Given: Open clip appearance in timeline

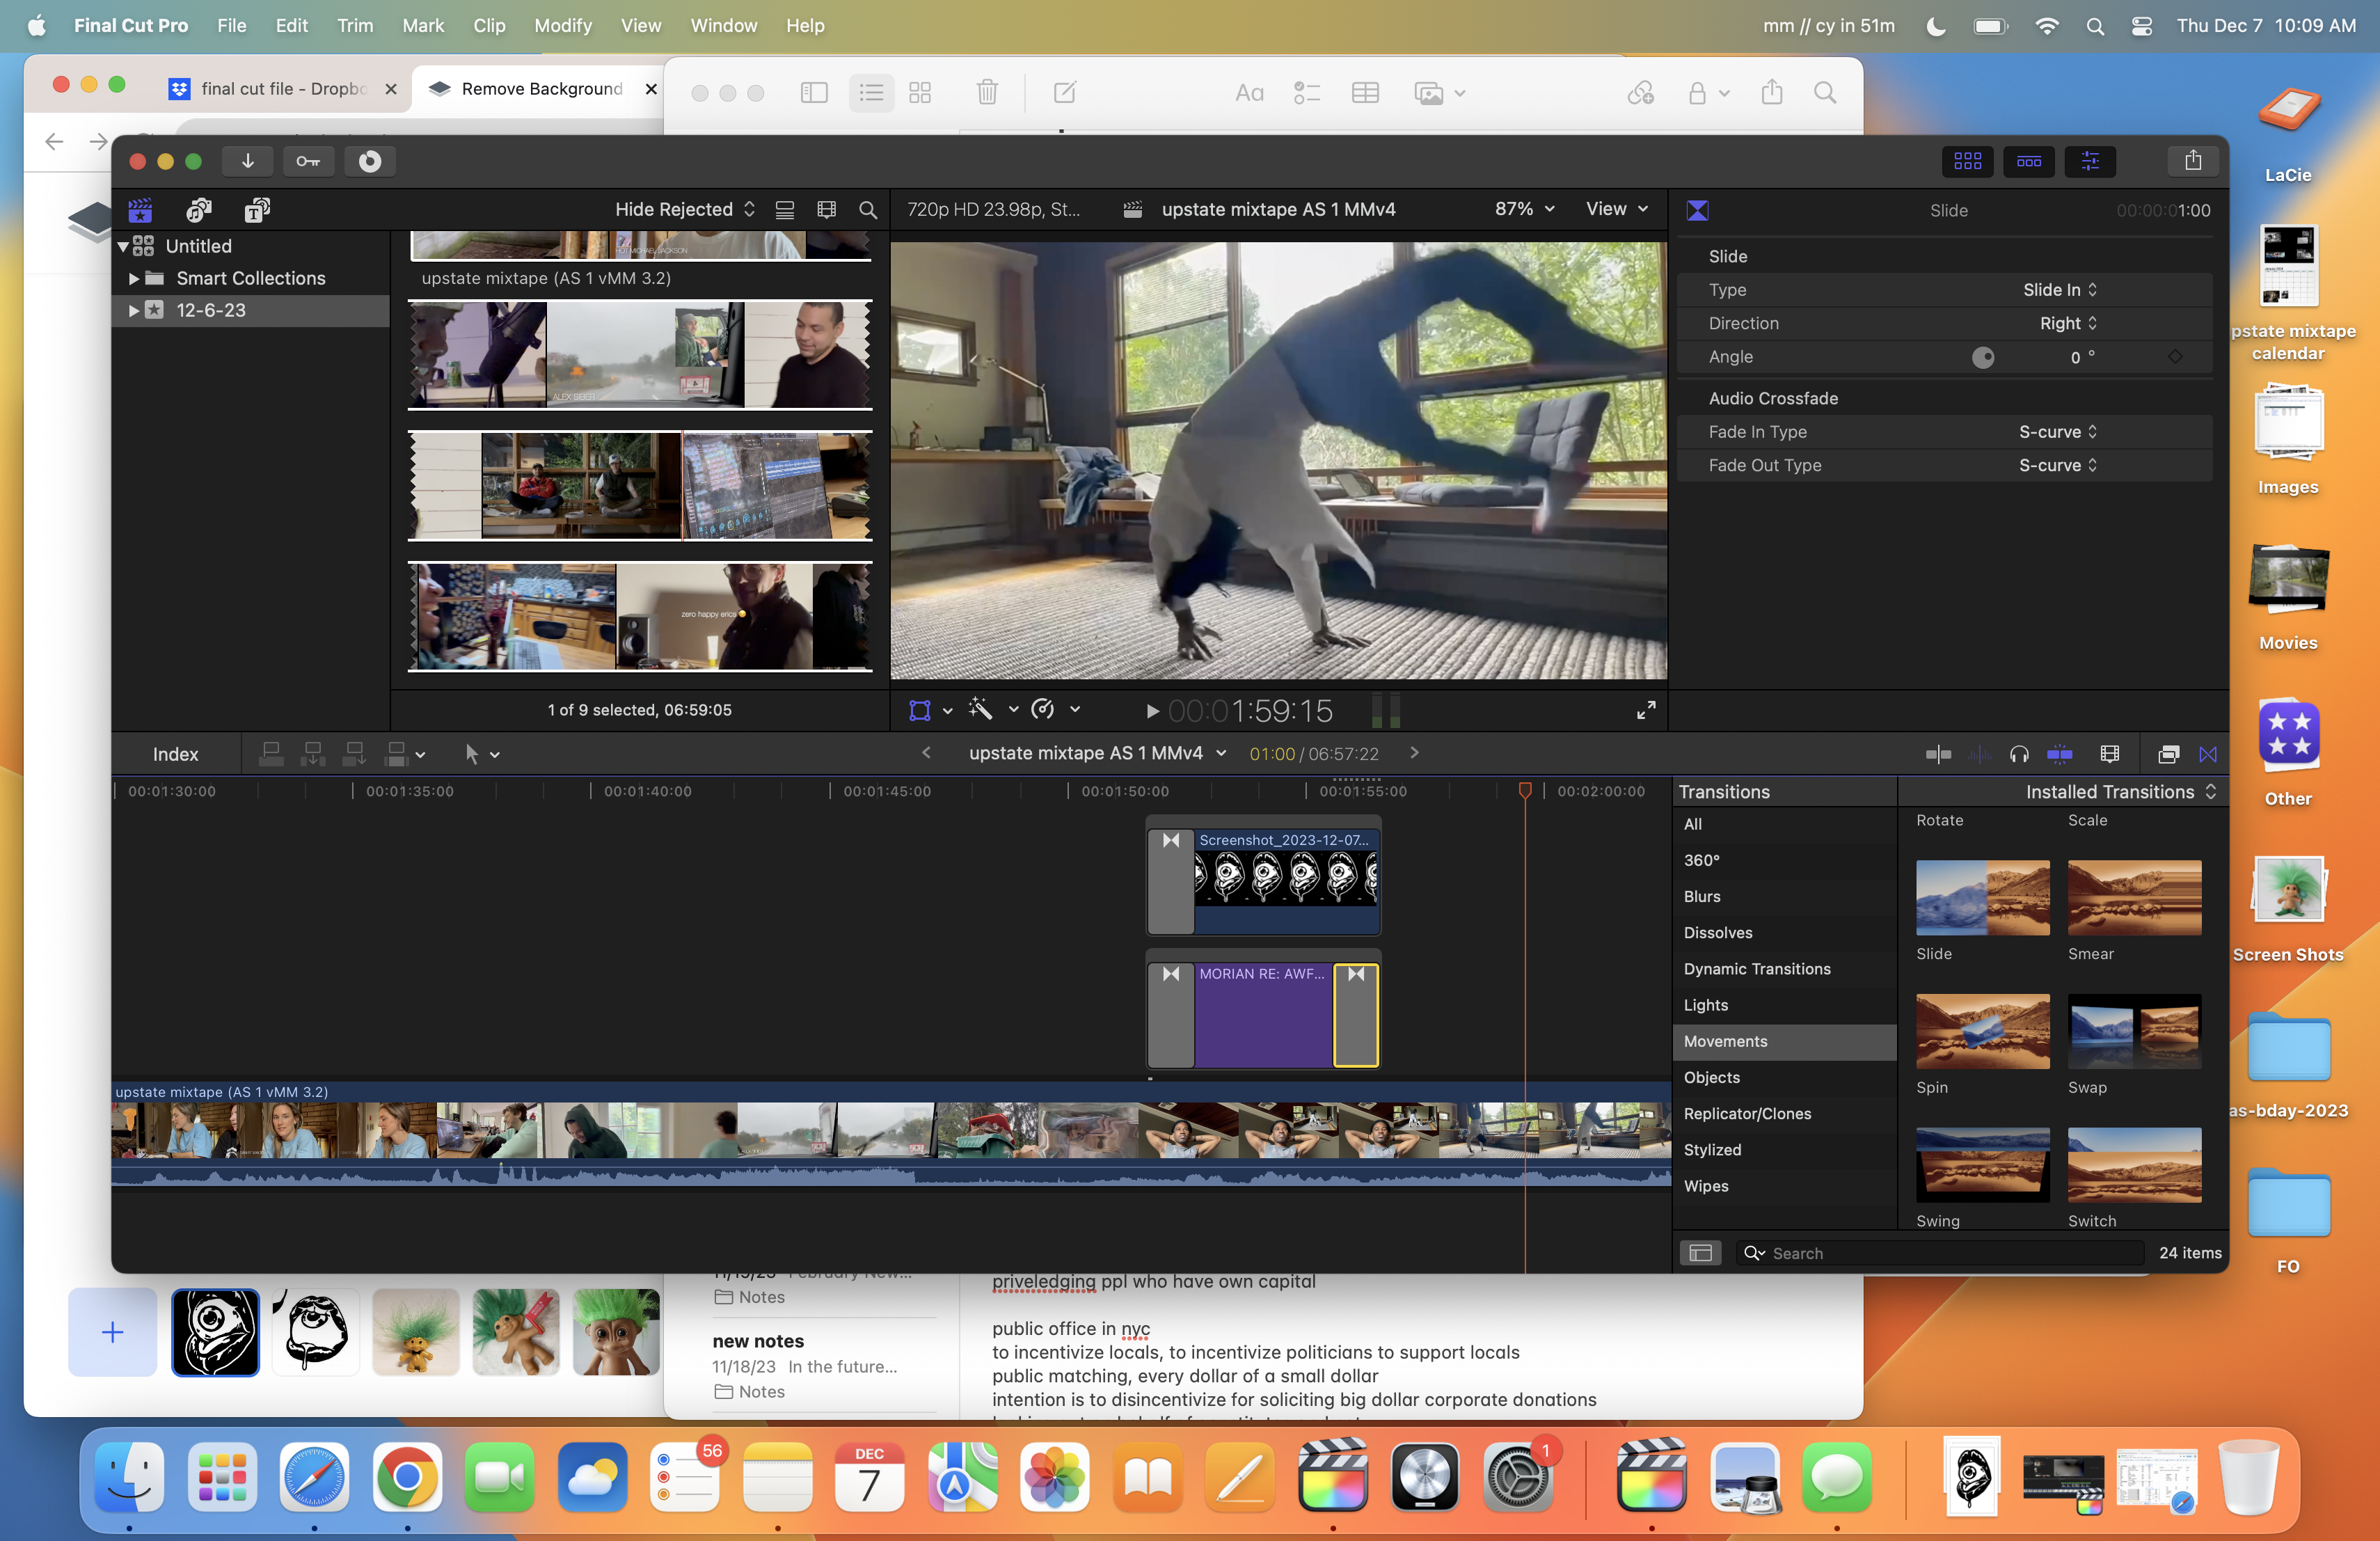Looking at the screenshot, I should click(x=2110, y=754).
